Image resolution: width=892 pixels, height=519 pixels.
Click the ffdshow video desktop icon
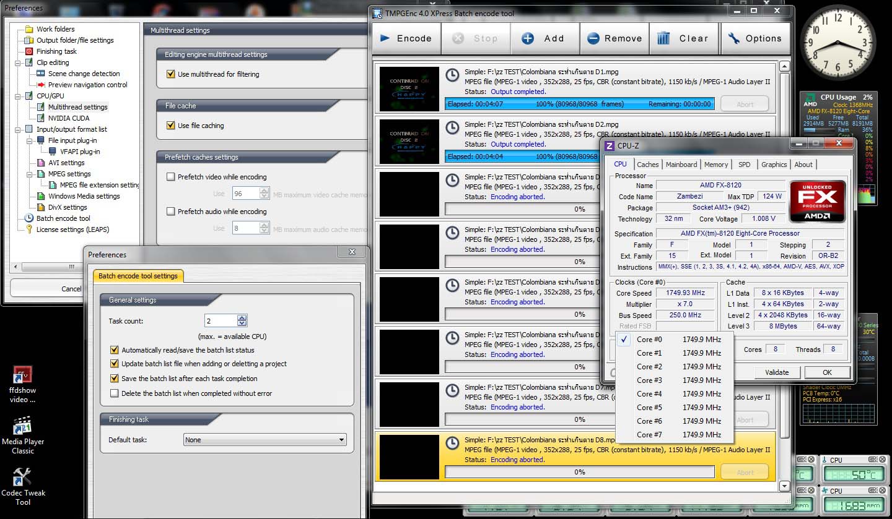[23, 384]
